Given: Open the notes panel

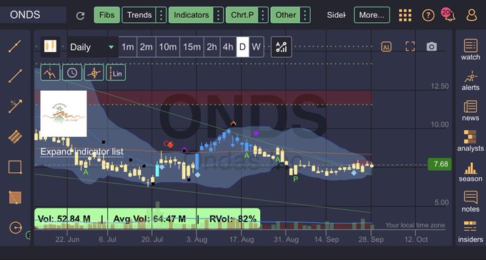Looking at the screenshot, I should pyautogui.click(x=470, y=201).
